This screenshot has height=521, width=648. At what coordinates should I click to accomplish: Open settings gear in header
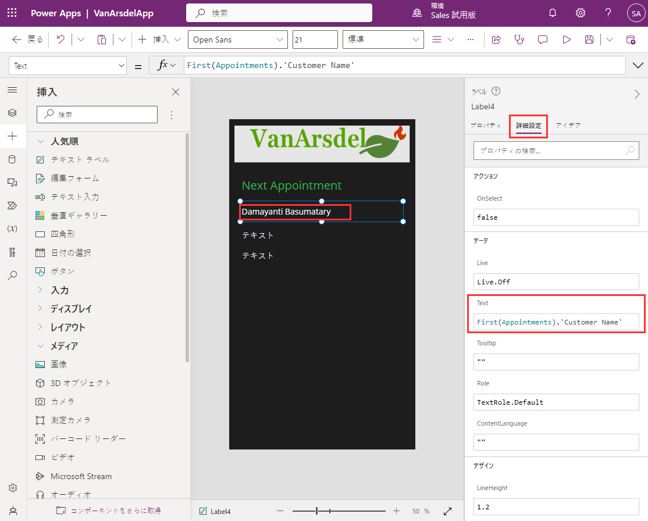pos(580,13)
